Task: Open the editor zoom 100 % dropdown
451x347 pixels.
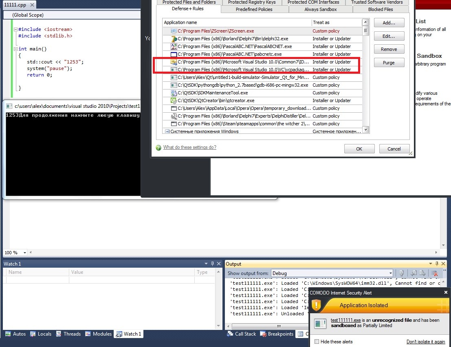Action: pos(25,253)
